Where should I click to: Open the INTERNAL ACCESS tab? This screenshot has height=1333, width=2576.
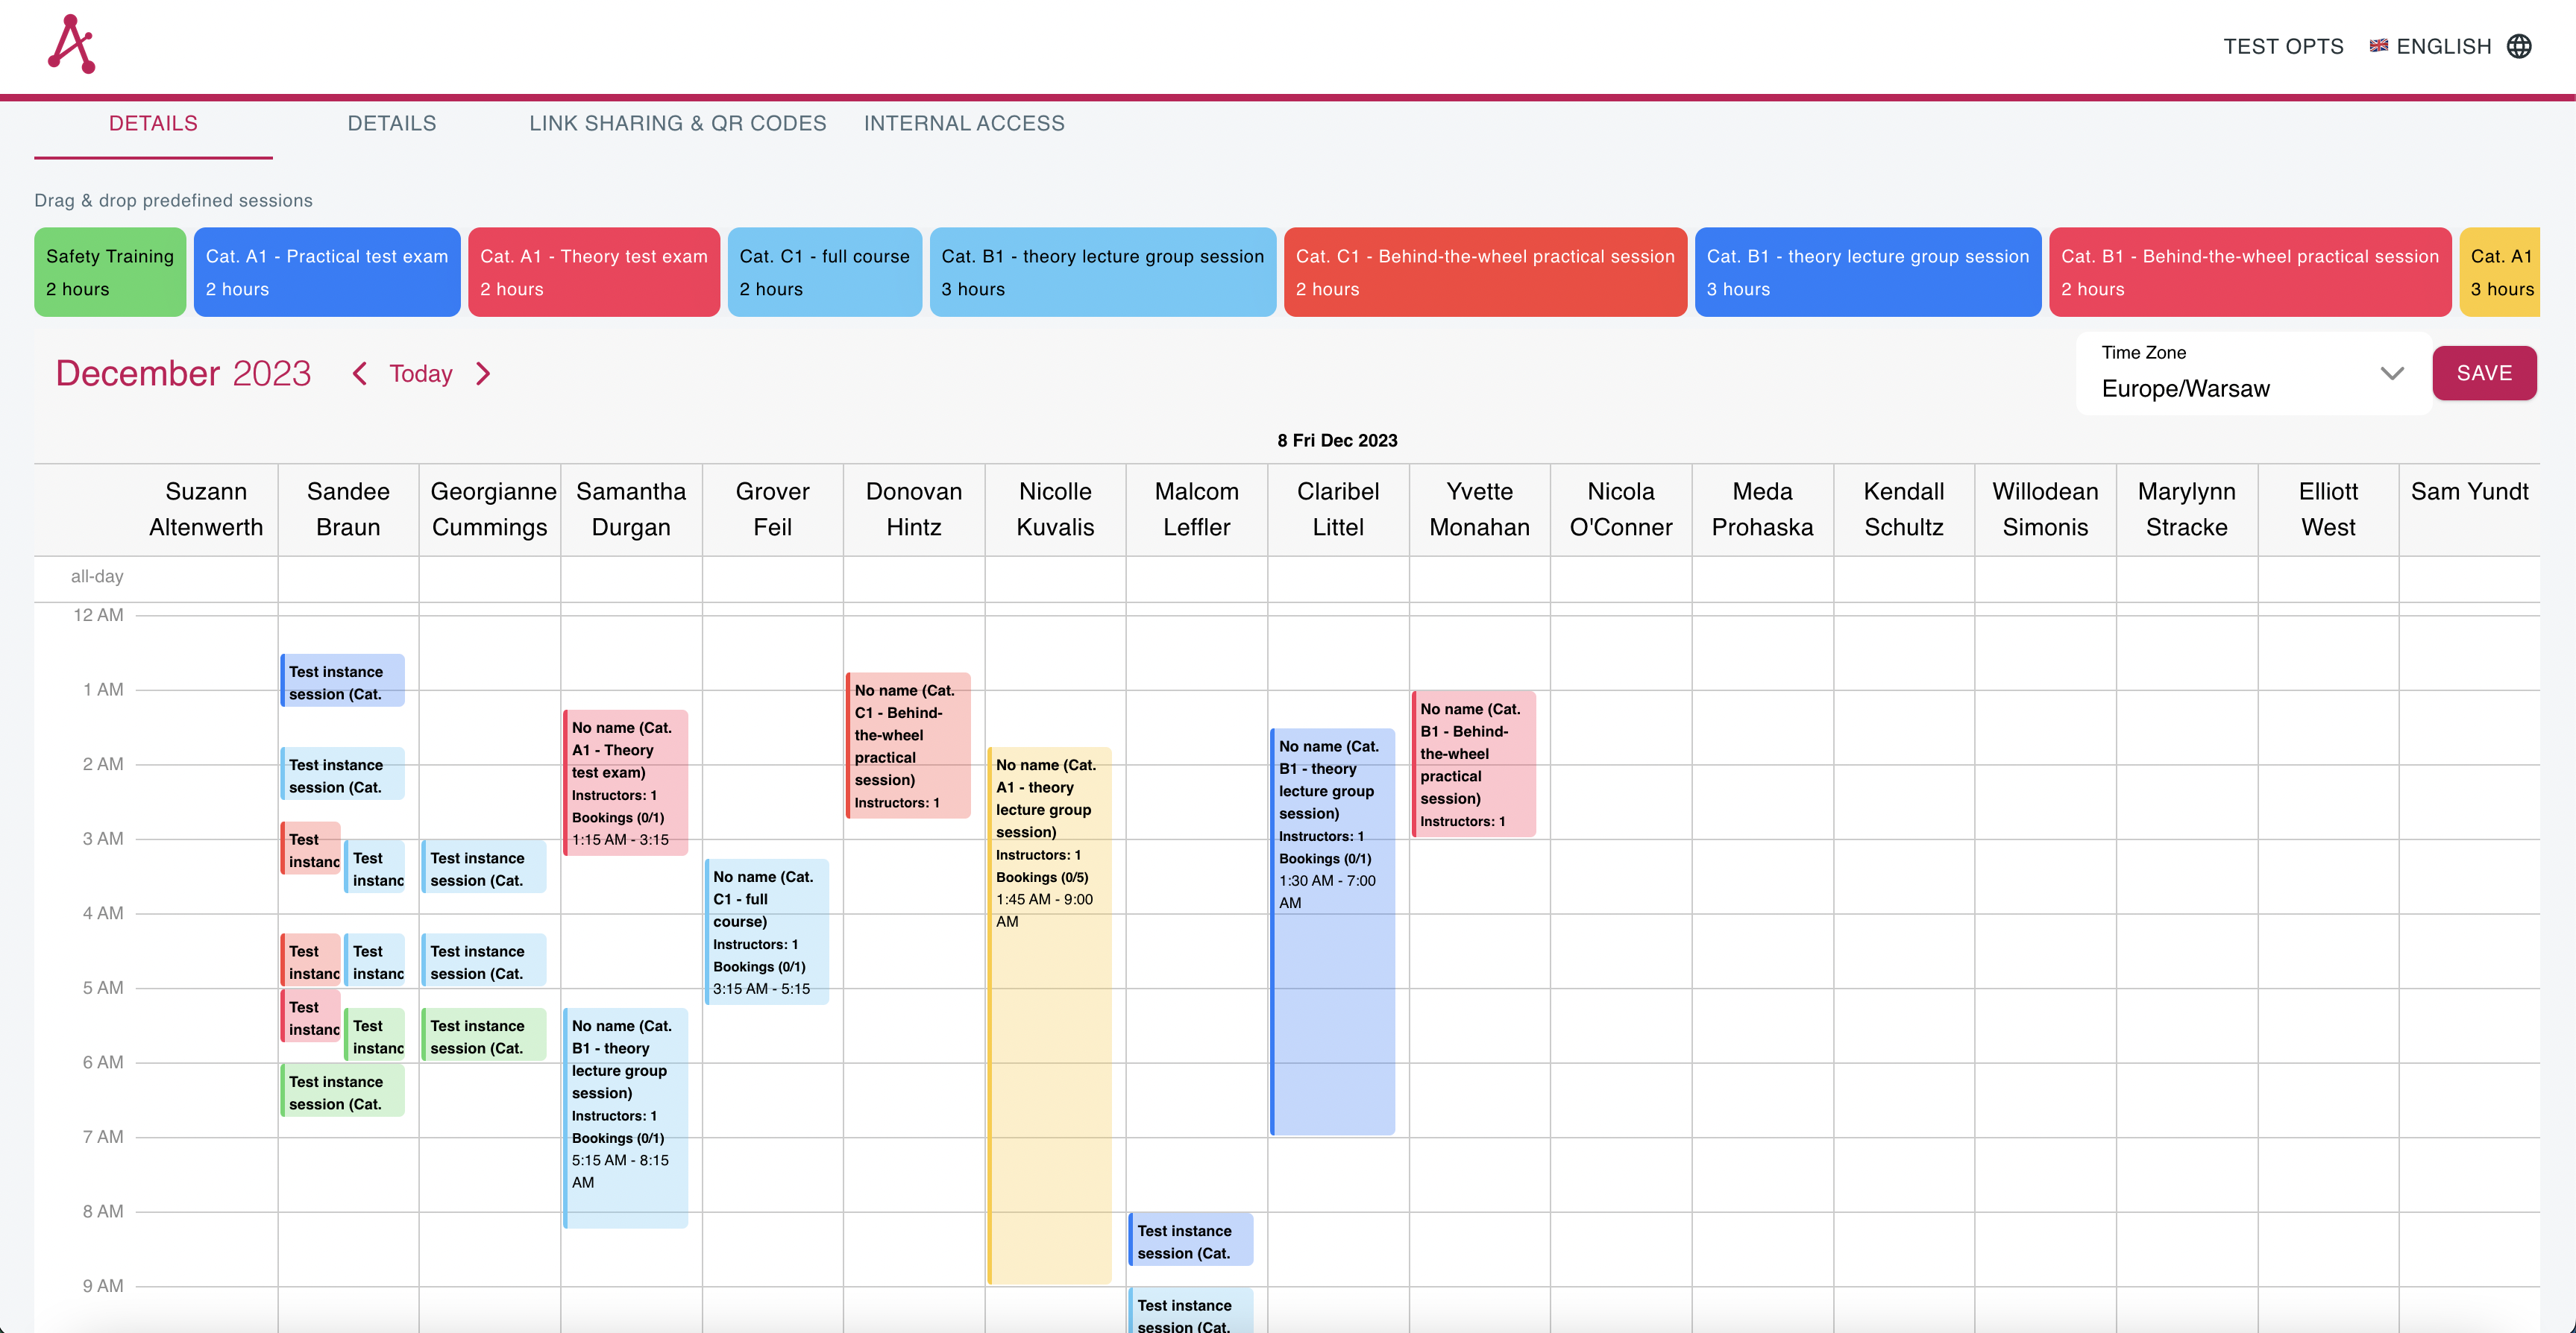click(964, 122)
